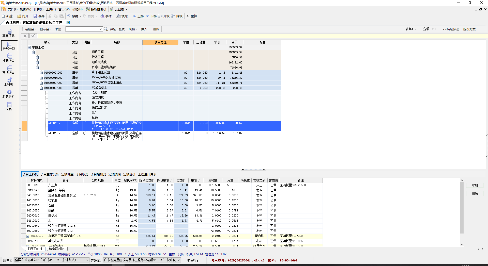
Task: Open the 分部分项 sidebar section
Action: [9, 46]
